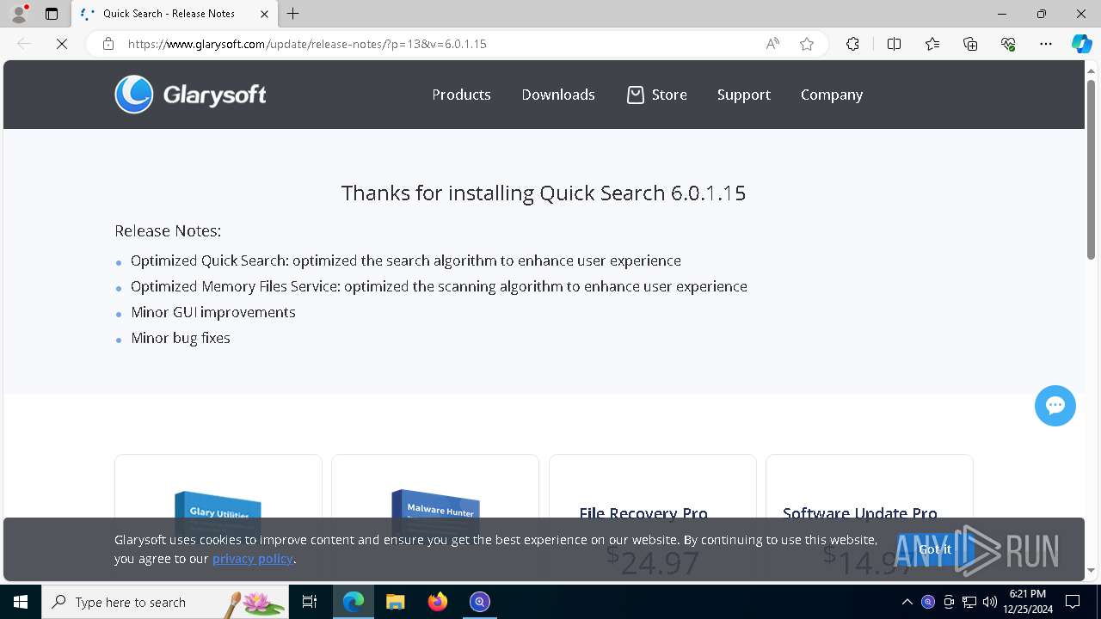Open the browser profile icon
Screen dimensions: 1101x619
point(19,14)
